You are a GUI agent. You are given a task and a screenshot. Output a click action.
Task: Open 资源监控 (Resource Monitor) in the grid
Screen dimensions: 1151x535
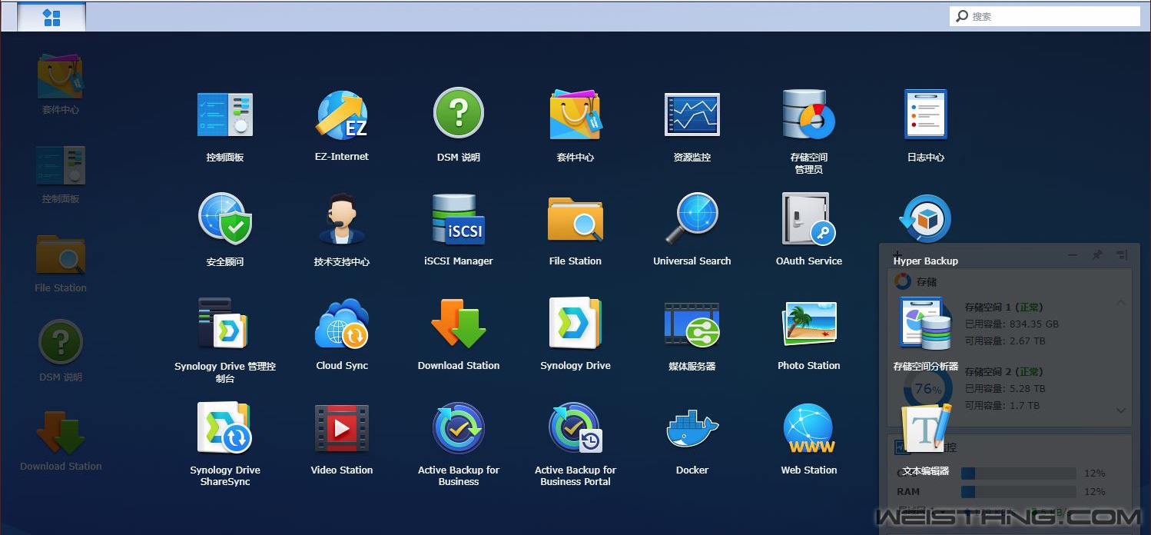pos(692,115)
